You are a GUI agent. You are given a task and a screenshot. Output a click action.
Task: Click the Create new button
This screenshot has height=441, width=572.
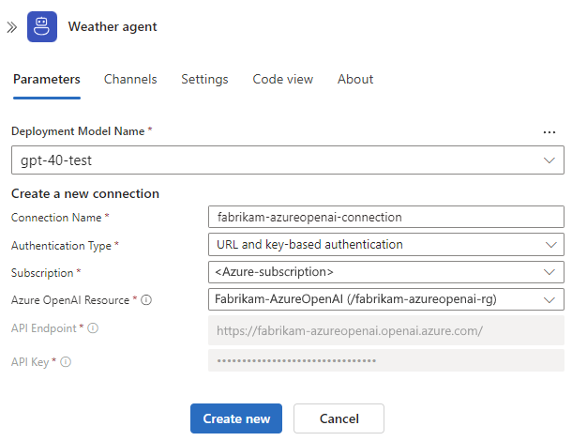[236, 418]
